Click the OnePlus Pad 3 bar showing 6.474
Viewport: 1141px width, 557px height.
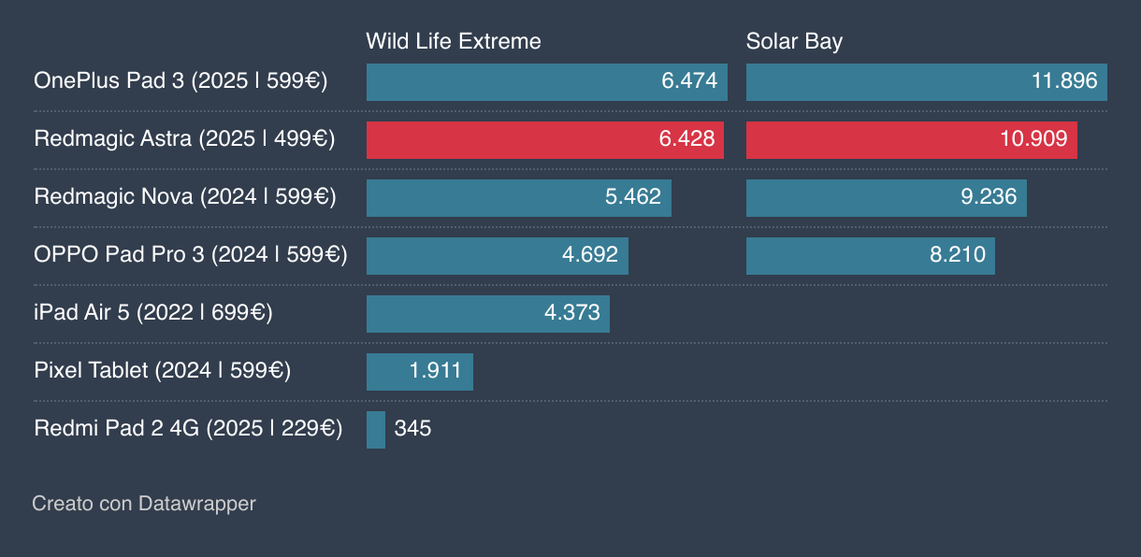[x=547, y=81]
